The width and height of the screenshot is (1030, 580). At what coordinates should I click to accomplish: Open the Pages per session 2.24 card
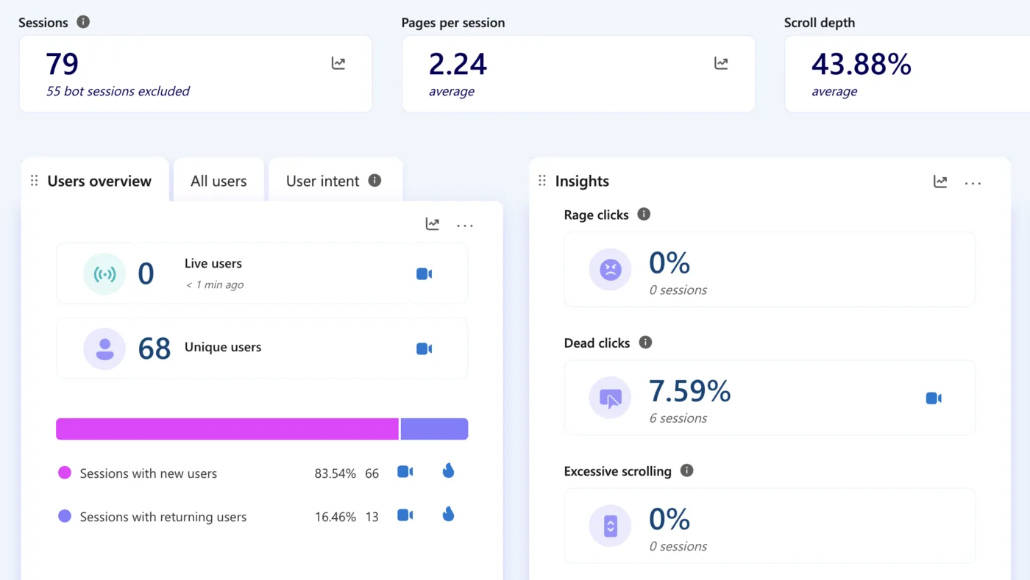(578, 74)
